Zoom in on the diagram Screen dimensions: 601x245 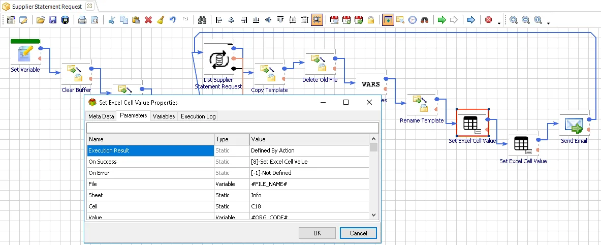(x=514, y=20)
